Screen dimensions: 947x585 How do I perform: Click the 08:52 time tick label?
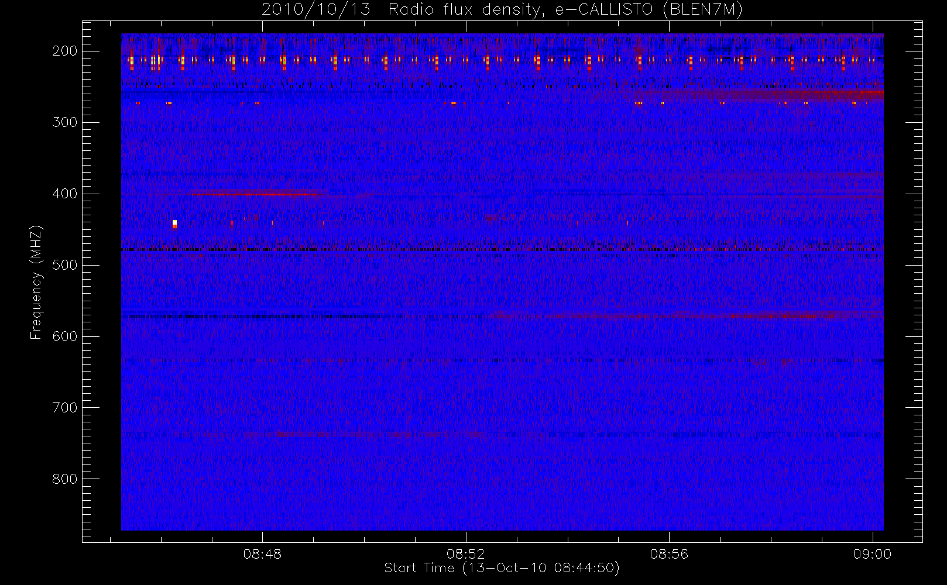click(466, 554)
